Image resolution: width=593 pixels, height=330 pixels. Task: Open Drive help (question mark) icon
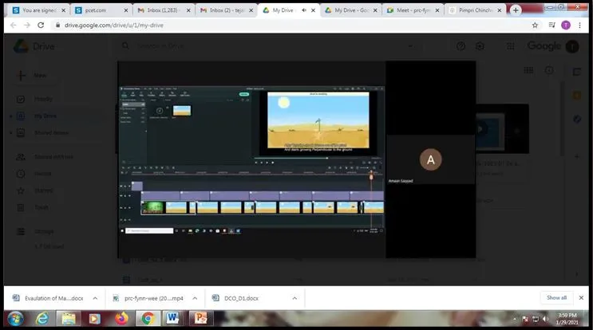pyautogui.click(x=461, y=46)
